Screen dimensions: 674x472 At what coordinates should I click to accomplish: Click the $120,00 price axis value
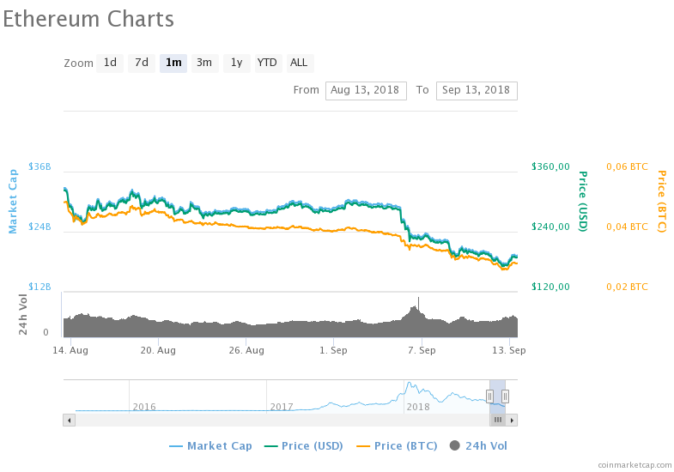(x=550, y=287)
